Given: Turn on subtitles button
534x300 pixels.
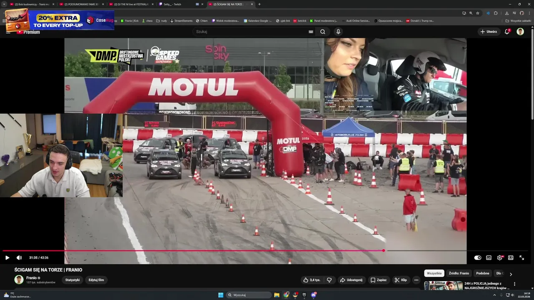Looking at the screenshot, I should tap(489, 258).
